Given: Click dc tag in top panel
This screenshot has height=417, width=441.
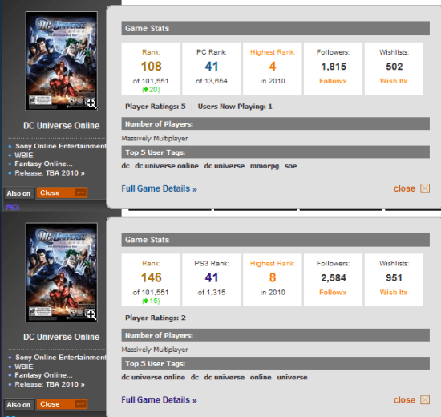Looking at the screenshot, I should point(125,166).
